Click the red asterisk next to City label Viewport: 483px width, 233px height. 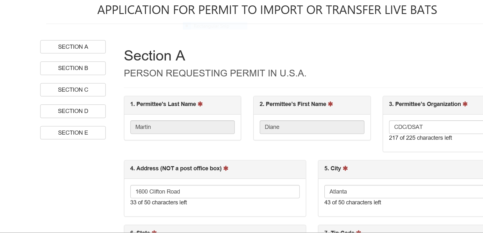345,168
